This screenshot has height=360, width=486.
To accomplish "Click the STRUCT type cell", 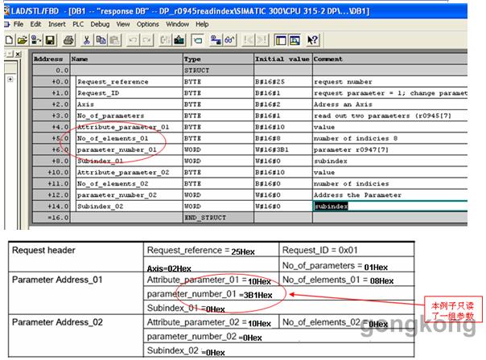I will click(218, 70).
